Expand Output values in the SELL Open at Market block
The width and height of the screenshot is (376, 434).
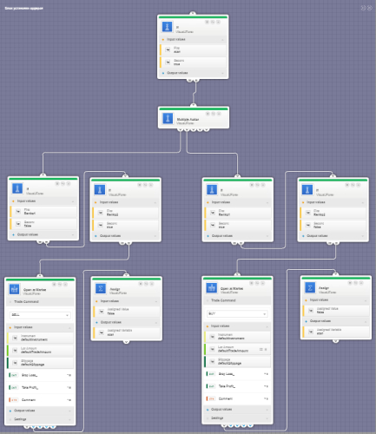(40, 411)
